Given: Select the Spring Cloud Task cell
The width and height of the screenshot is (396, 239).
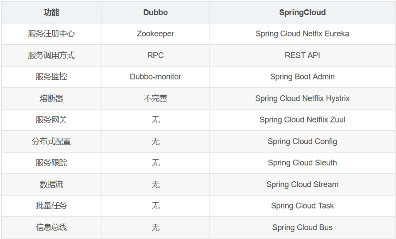Looking at the screenshot, I should 302,206.
